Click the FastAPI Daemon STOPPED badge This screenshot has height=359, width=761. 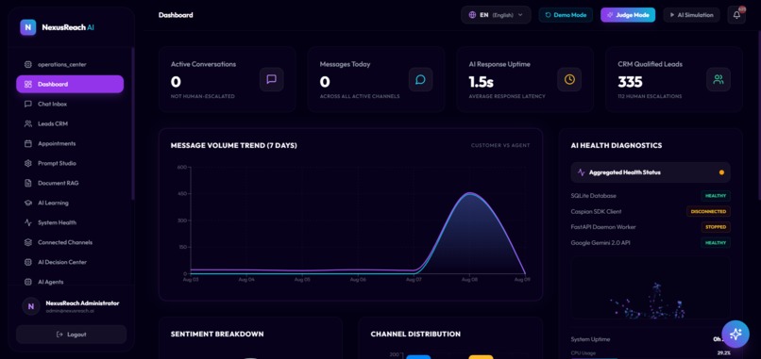point(716,227)
